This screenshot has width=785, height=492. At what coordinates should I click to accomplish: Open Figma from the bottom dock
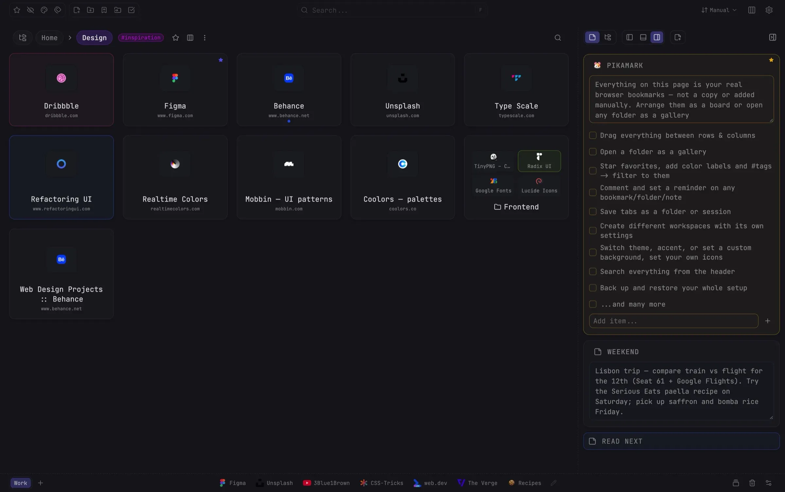(x=233, y=483)
